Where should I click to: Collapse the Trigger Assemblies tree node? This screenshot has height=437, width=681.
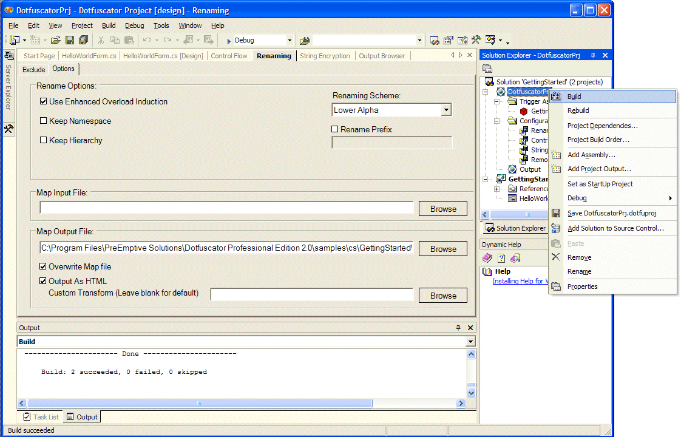coord(496,101)
